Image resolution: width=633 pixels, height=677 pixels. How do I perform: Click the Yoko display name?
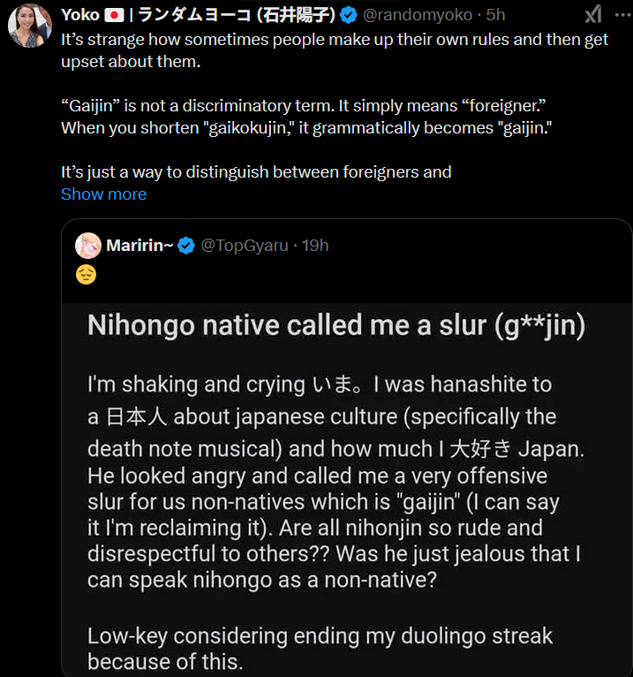point(80,15)
